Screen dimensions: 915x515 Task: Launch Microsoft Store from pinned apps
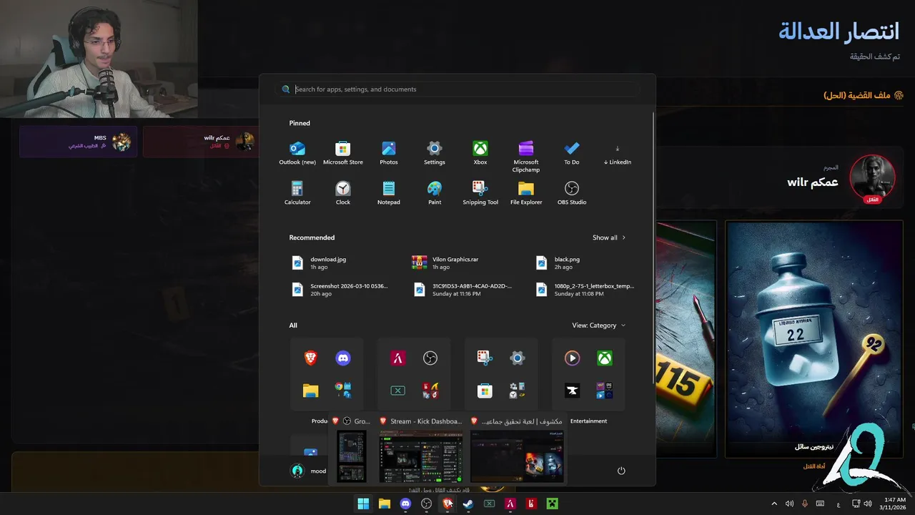coord(343,153)
